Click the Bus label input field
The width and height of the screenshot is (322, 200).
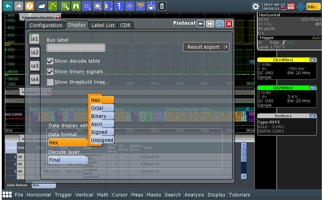click(76, 48)
